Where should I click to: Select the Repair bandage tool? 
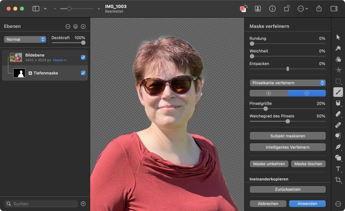pos(338,125)
